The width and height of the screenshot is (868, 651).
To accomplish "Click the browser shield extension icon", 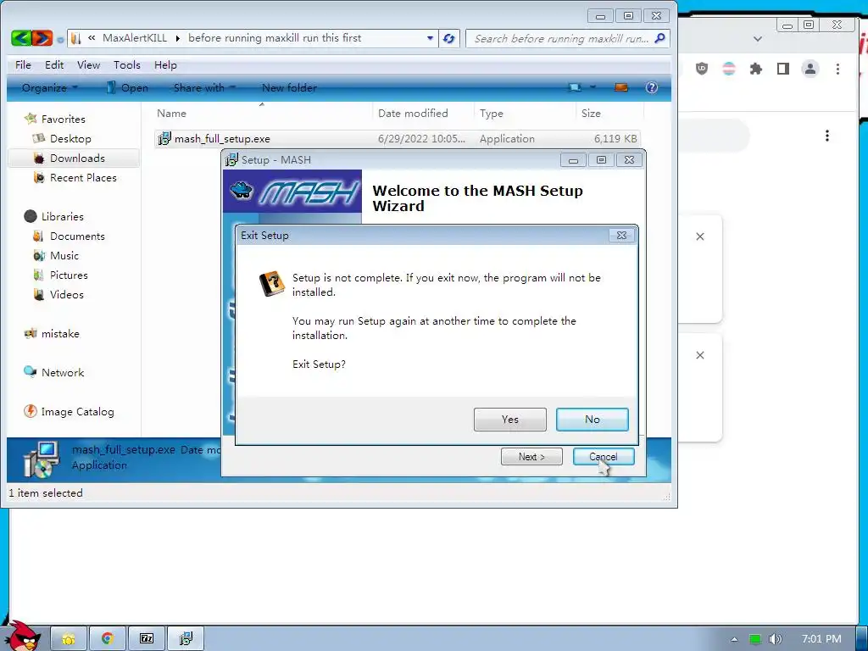I will [702, 69].
